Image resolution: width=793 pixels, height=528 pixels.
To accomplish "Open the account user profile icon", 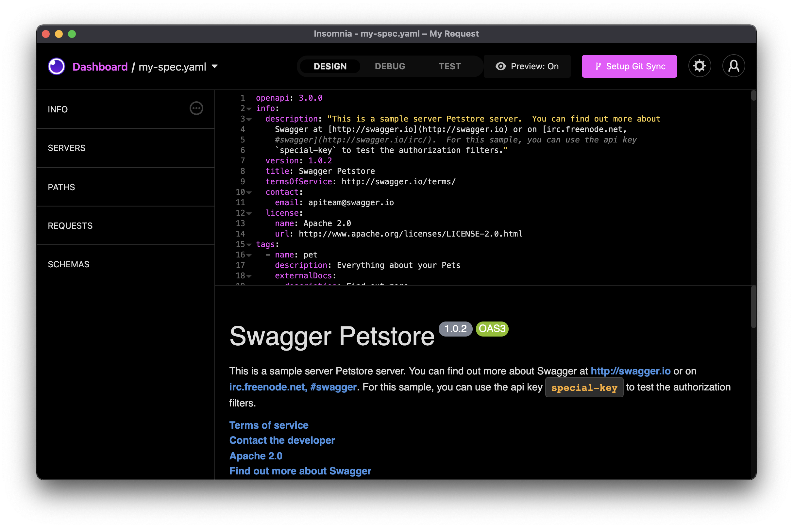I will [734, 66].
